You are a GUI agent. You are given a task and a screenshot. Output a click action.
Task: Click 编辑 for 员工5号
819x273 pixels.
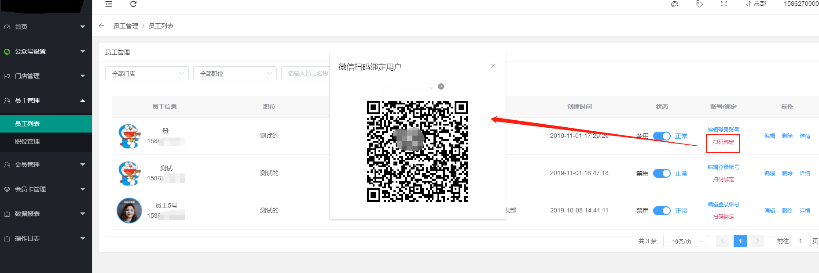coord(770,211)
